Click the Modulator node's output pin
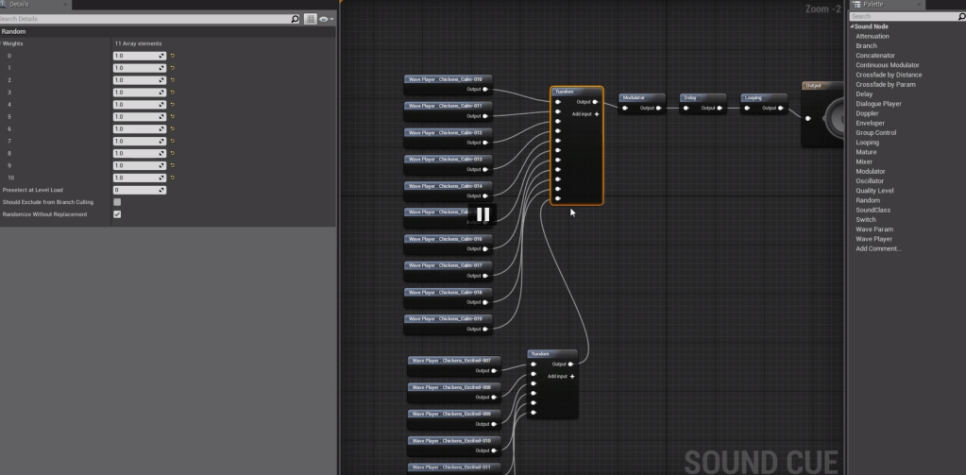Screen dimensions: 966x475 click(659, 109)
